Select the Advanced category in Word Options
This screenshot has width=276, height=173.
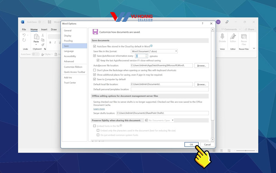69,61
